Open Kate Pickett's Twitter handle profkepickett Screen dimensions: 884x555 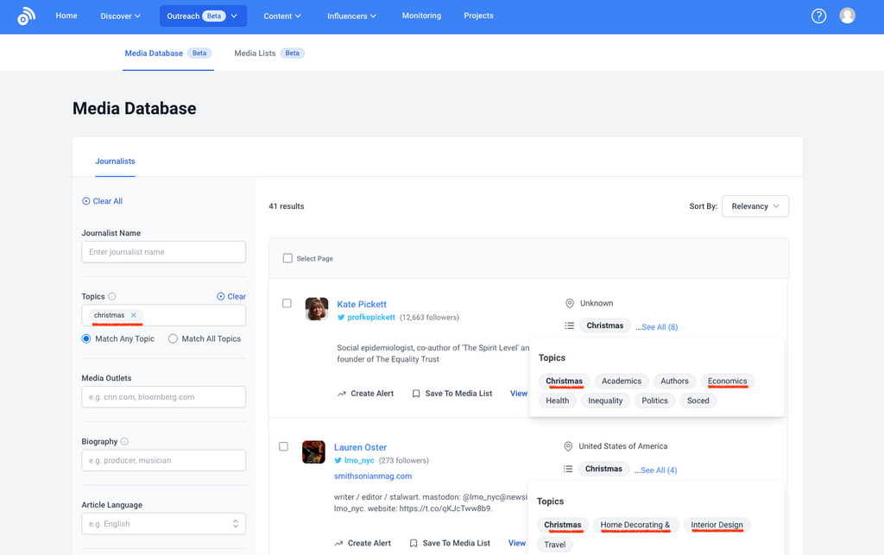click(370, 318)
